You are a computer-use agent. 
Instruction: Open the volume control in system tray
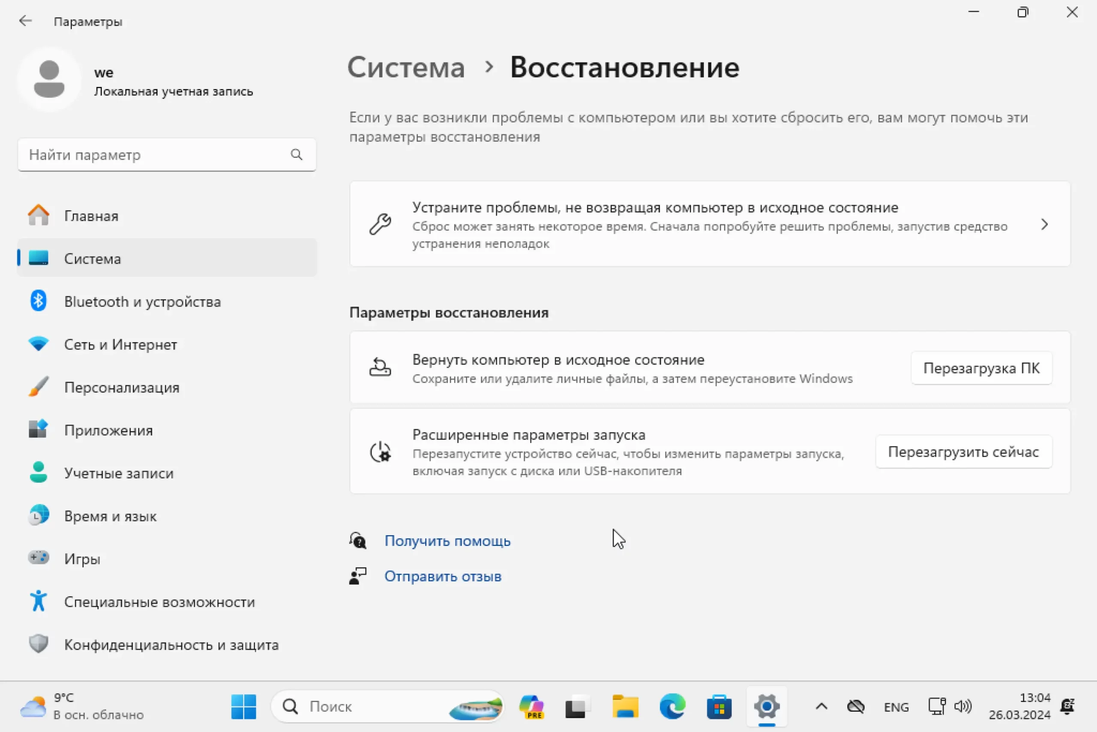(963, 707)
